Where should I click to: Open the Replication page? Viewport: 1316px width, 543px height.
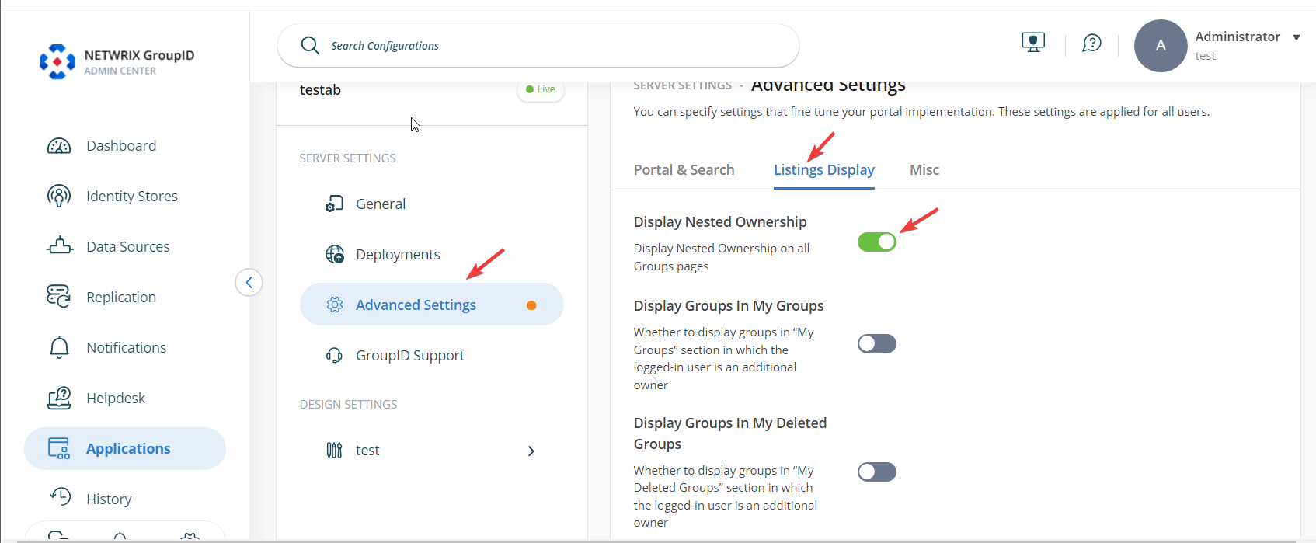[121, 297]
